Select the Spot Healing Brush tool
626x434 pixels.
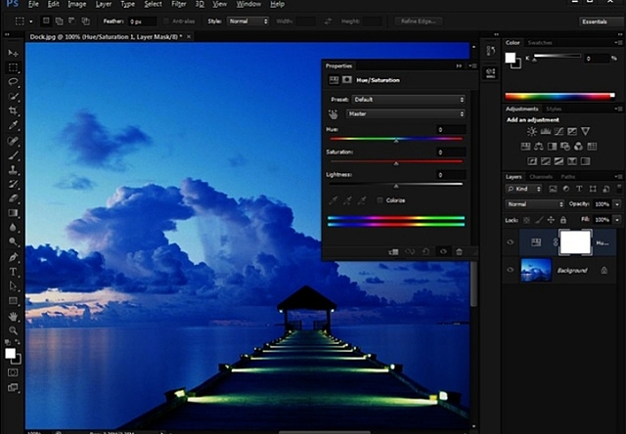[13, 141]
